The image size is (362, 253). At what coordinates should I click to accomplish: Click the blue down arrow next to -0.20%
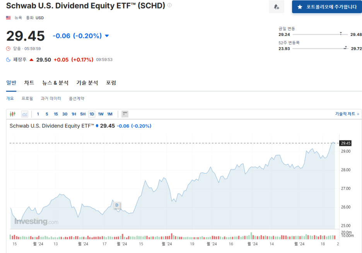click(x=107, y=36)
